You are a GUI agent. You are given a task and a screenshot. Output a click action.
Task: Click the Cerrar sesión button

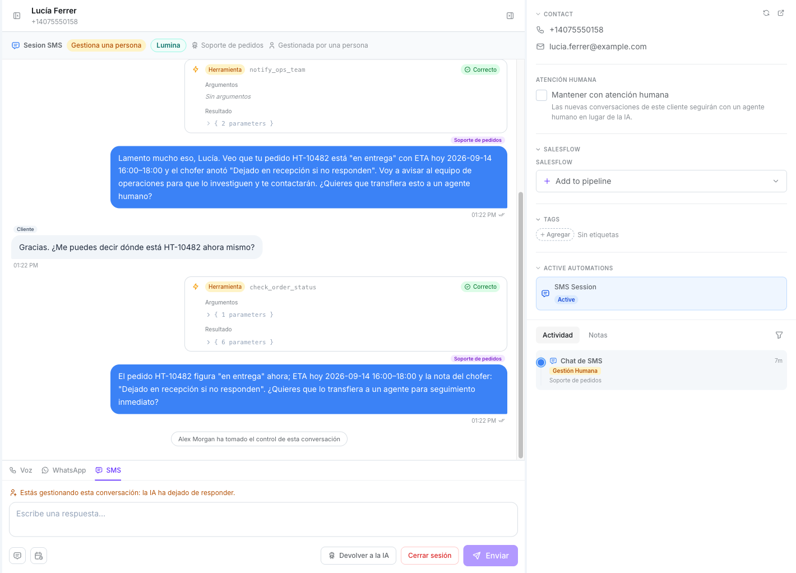pos(430,556)
